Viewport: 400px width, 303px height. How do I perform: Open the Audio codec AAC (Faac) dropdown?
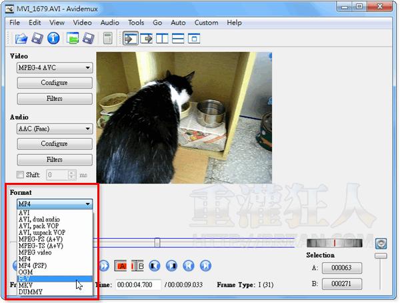click(55, 129)
